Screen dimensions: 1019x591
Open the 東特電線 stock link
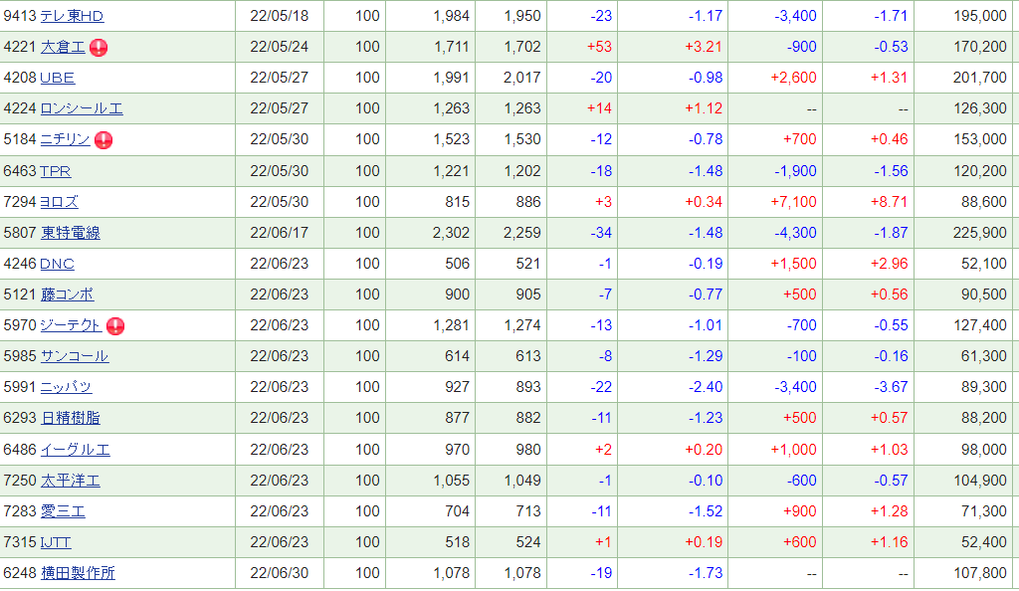coord(71,233)
